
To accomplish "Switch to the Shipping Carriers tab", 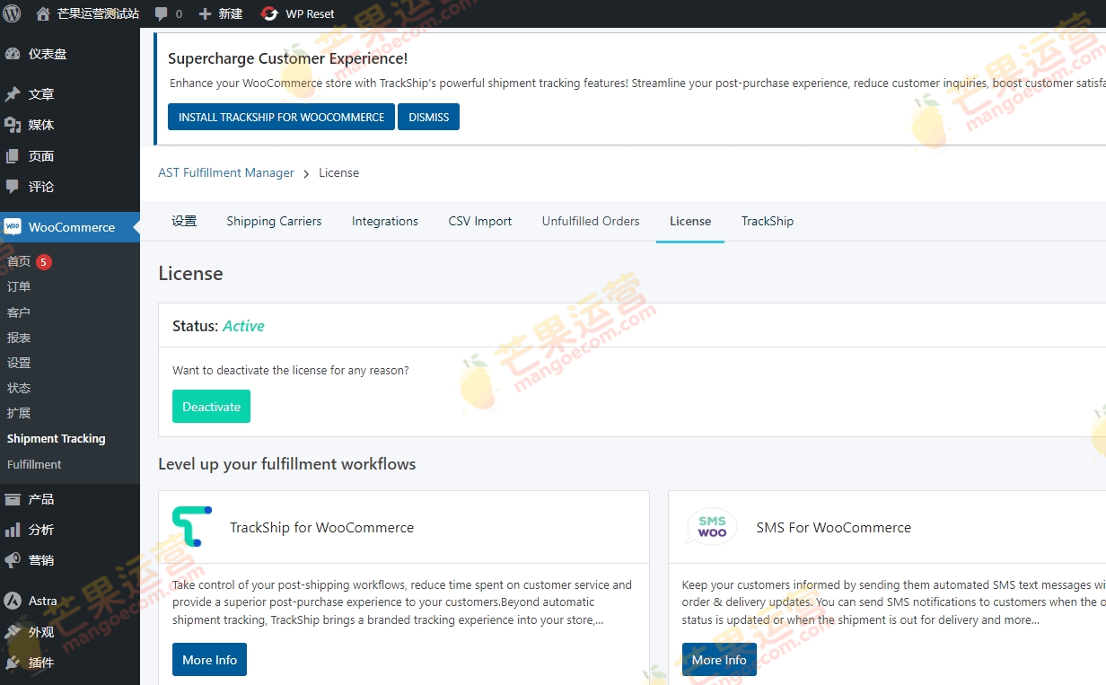I will click(x=274, y=221).
